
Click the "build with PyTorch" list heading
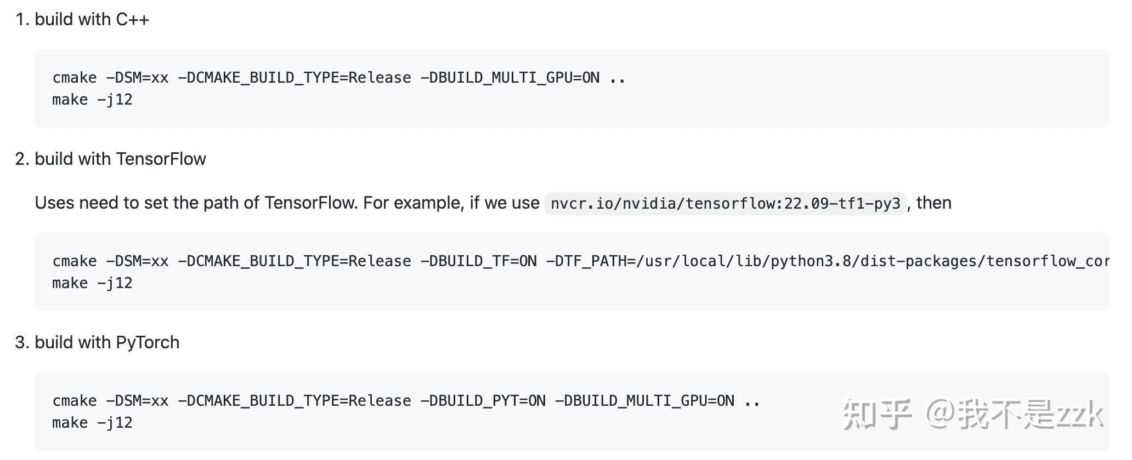pos(107,343)
